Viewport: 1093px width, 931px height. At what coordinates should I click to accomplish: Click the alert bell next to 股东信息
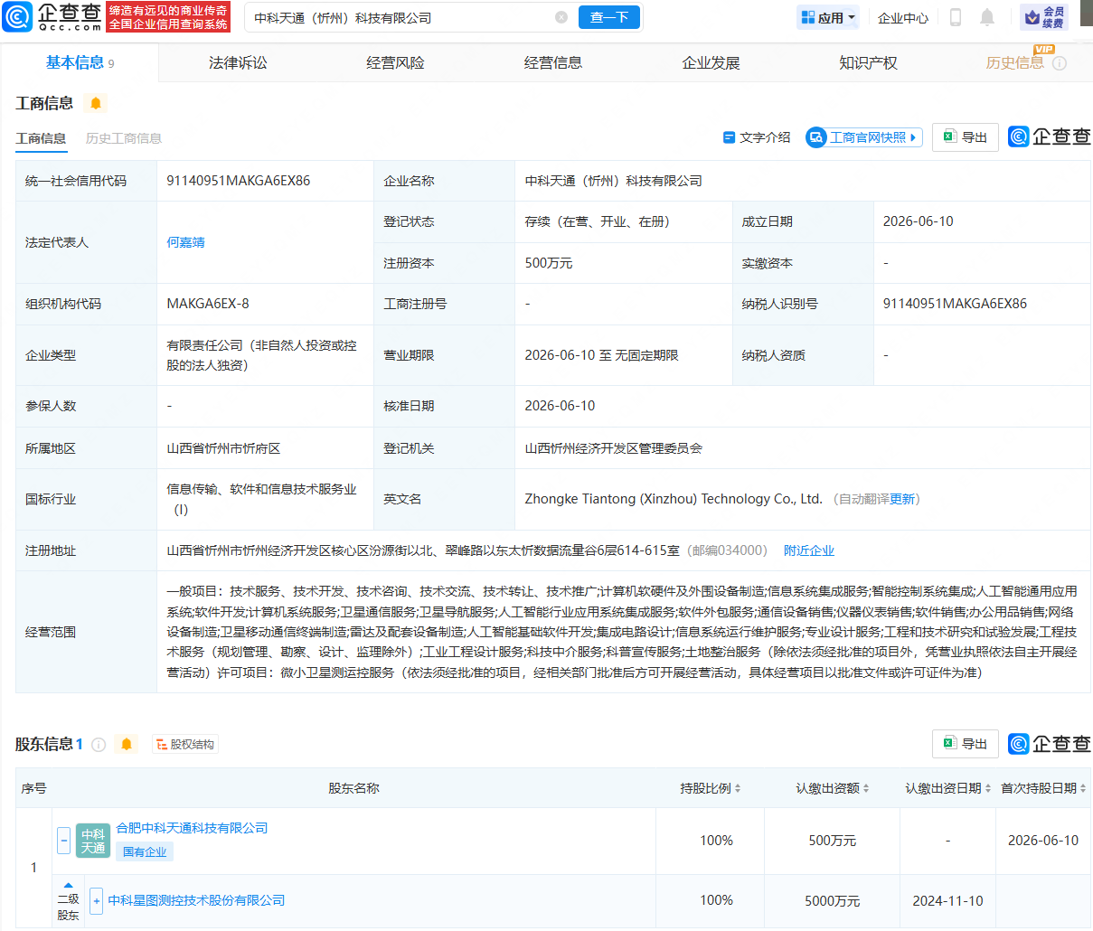click(x=127, y=744)
